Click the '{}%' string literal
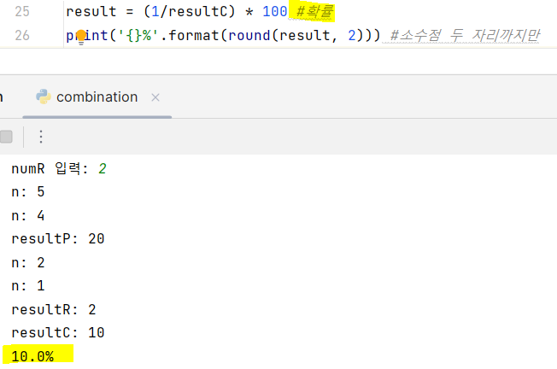Viewport: 557px width, 369px height. (138, 35)
